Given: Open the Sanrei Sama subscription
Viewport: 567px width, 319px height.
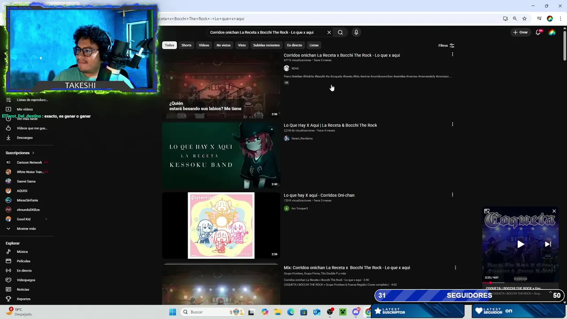Looking at the screenshot, I should pos(27,181).
